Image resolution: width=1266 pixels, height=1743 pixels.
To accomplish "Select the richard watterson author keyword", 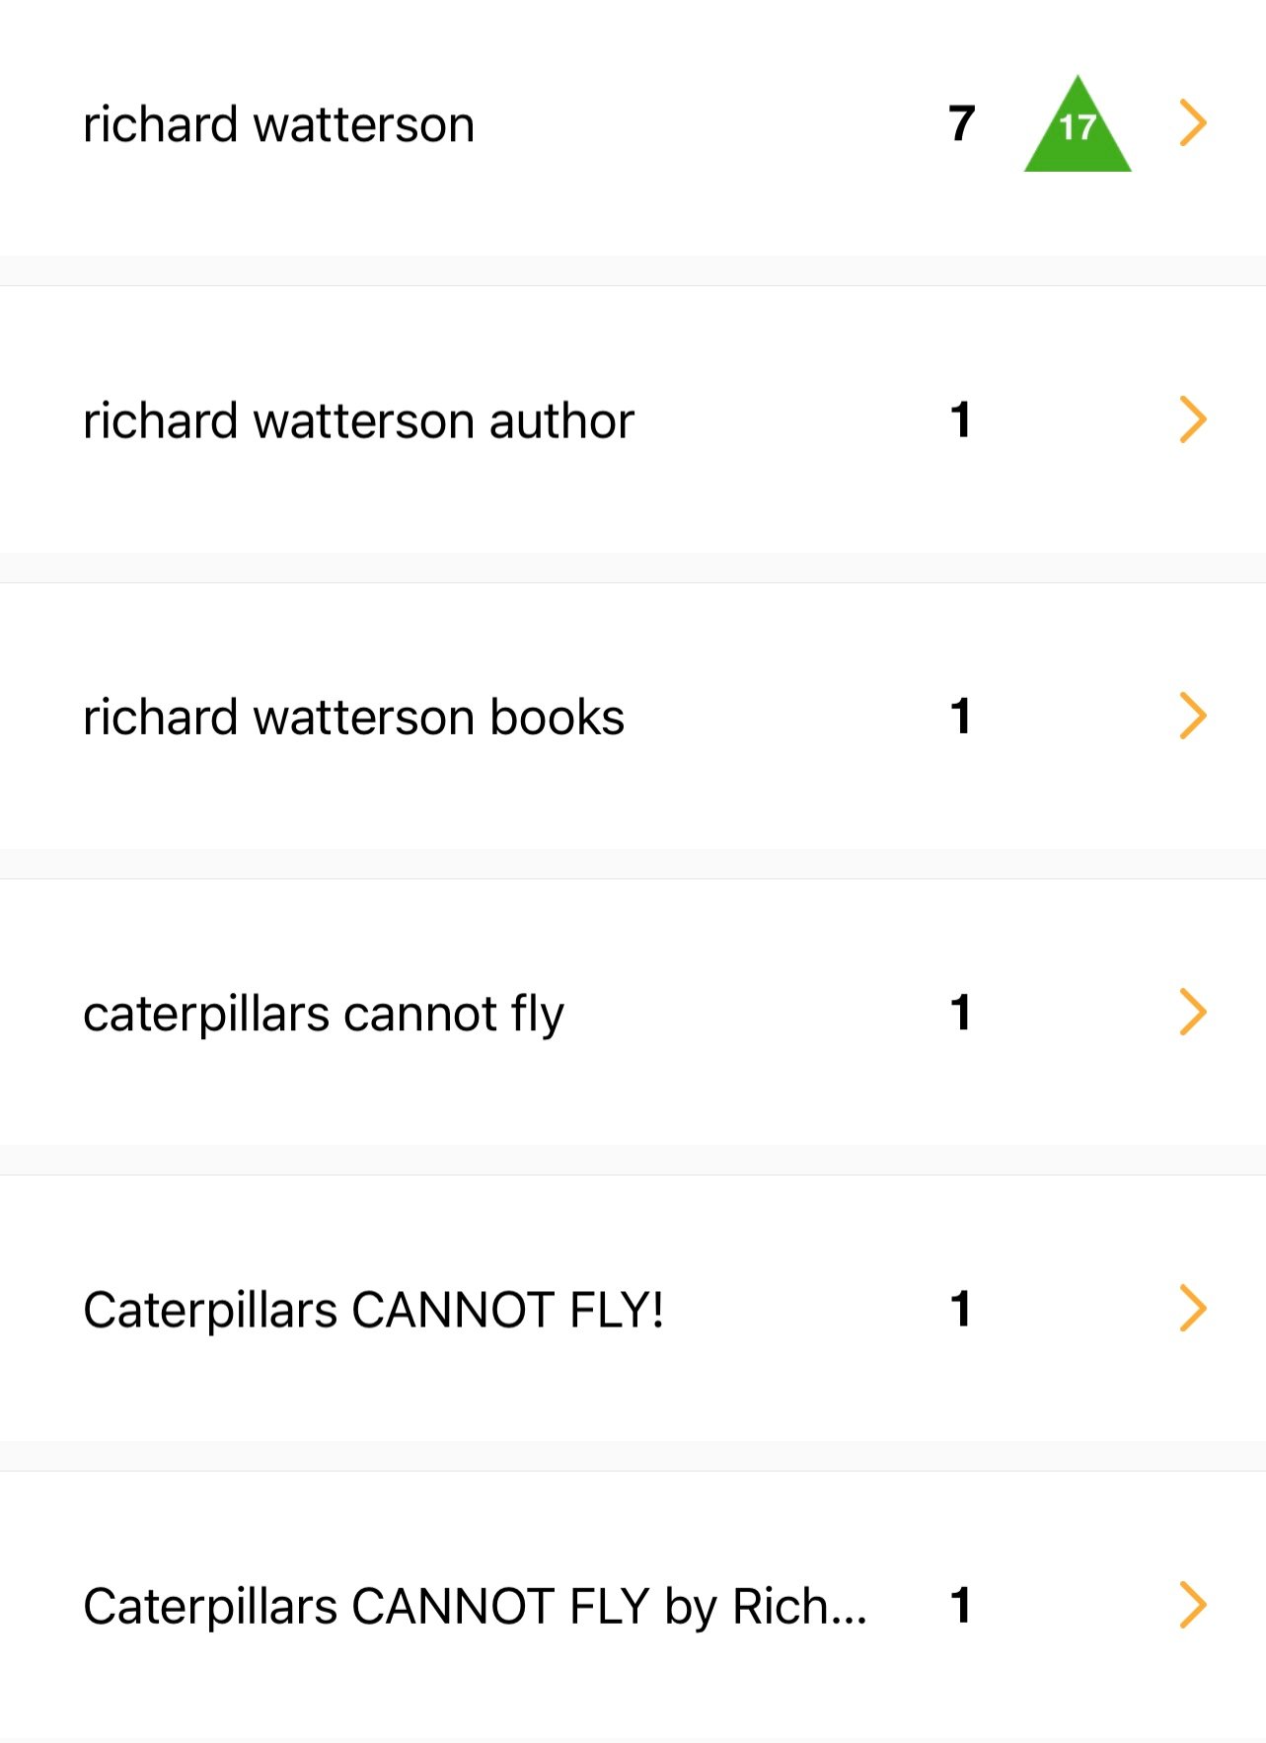I will 358,421.
